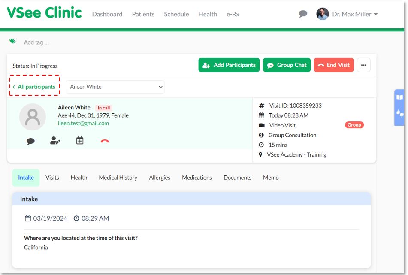
Task: Switch to the Health tab below patient card
Action: tap(79, 178)
